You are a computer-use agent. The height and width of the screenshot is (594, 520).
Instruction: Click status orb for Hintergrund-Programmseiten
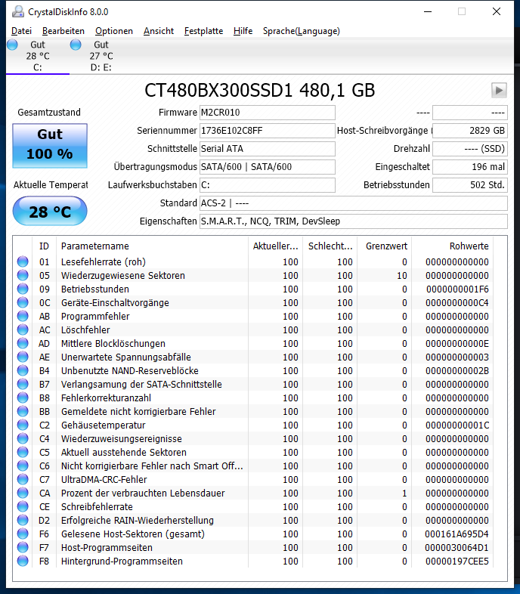point(23,562)
